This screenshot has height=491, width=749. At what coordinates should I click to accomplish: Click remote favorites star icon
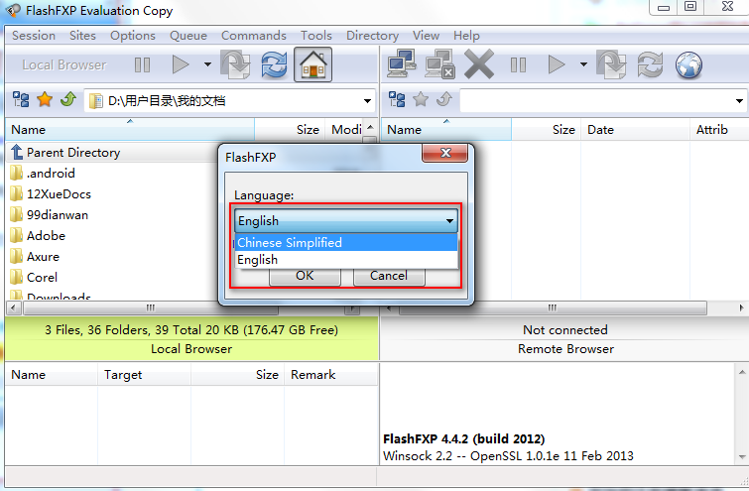tap(421, 100)
